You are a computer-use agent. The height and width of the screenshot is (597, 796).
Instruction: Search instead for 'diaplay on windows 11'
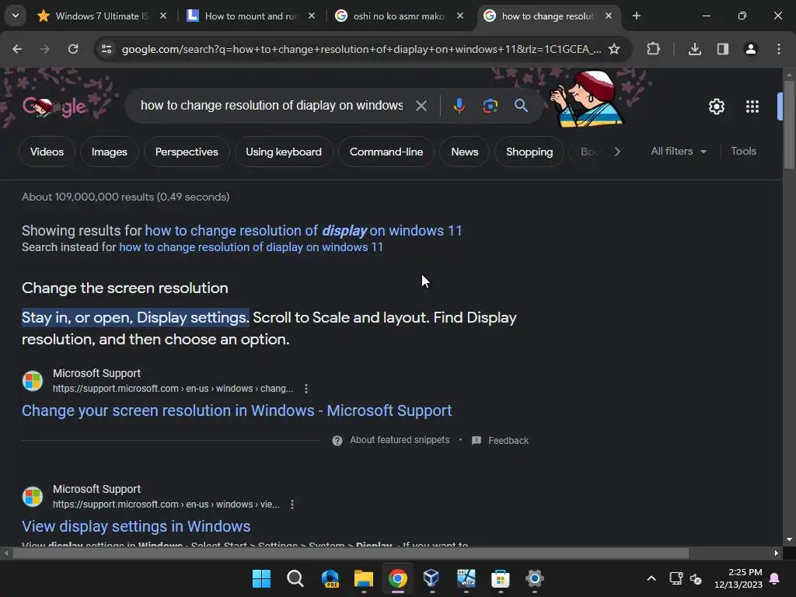pos(251,247)
